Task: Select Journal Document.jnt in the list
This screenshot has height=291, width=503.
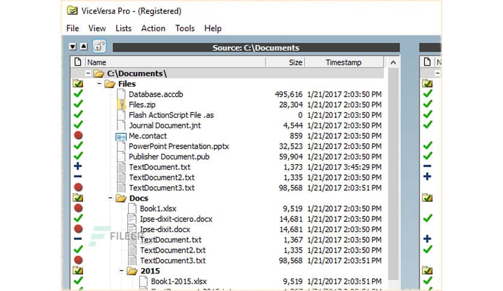Action: 165,126
